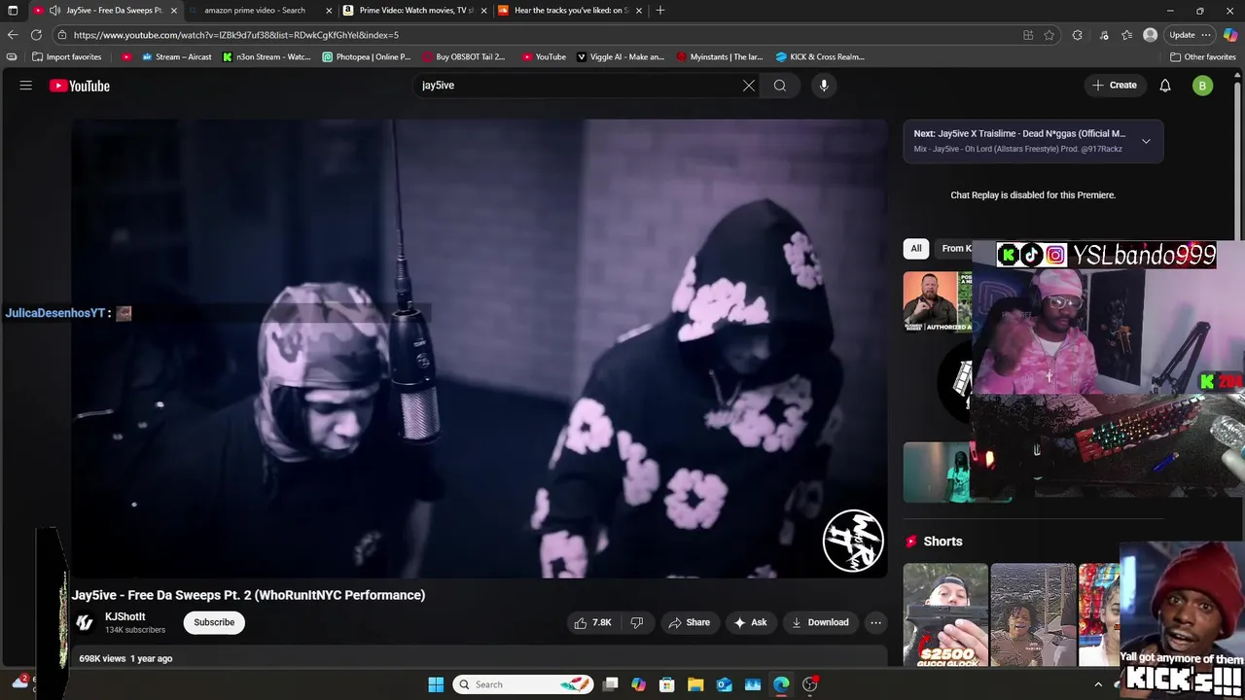Click the Create button
Viewport: 1245px width, 700px height.
(1115, 86)
